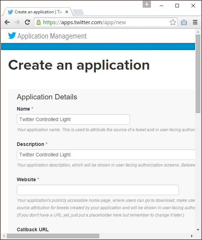This screenshot has width=202, height=240.
Task: Minimize the browser window
Action: [x=161, y=6]
